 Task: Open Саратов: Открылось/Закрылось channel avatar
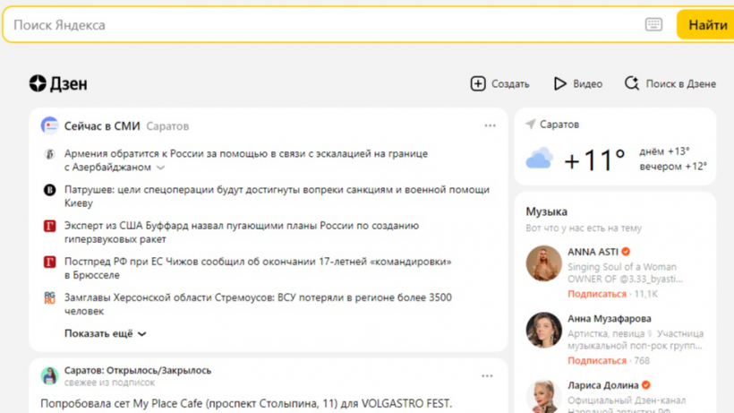49,375
